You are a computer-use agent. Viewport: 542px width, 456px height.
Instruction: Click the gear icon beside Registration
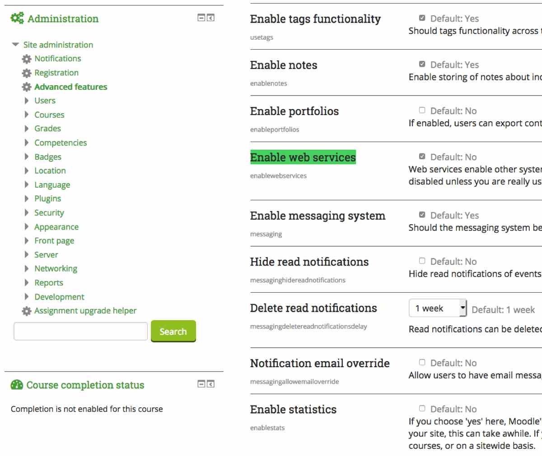(x=27, y=73)
